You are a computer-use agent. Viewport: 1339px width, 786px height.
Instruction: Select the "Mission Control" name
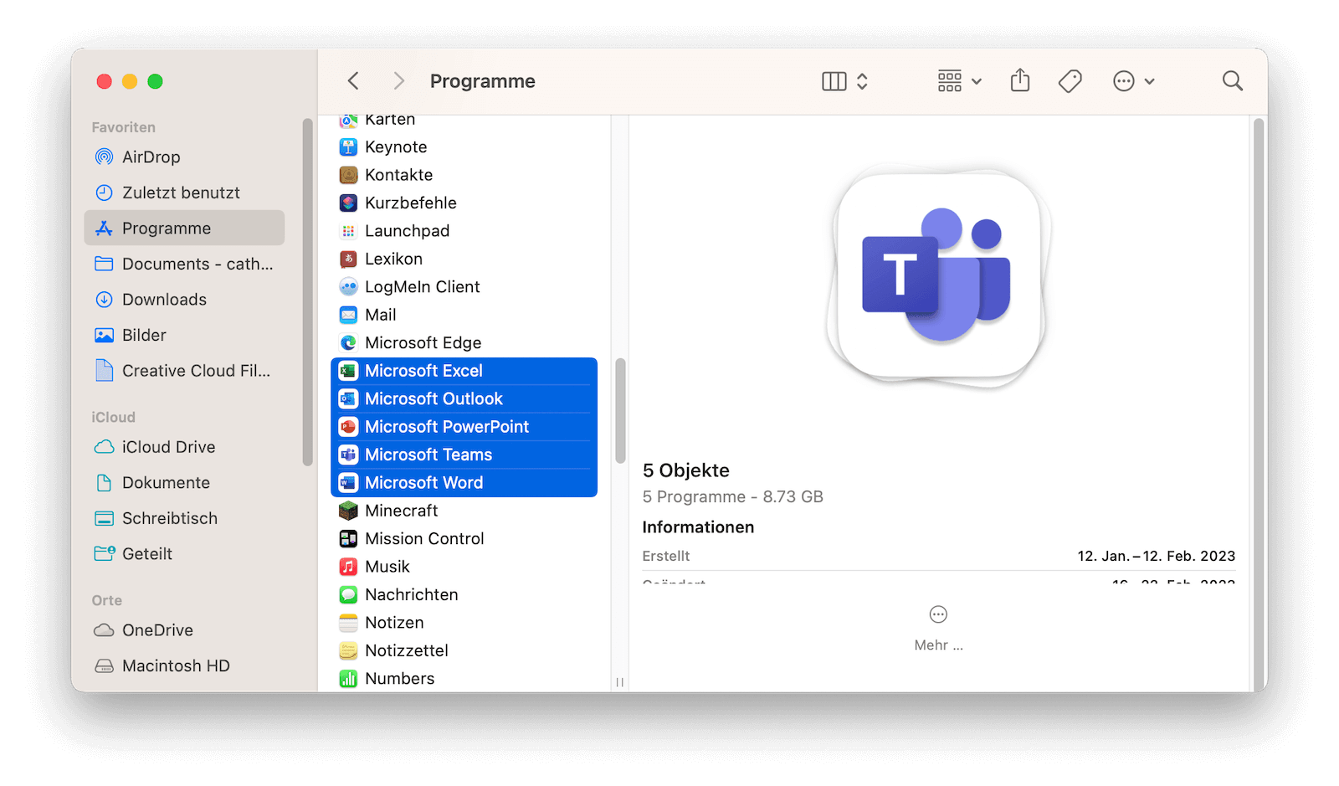424,539
